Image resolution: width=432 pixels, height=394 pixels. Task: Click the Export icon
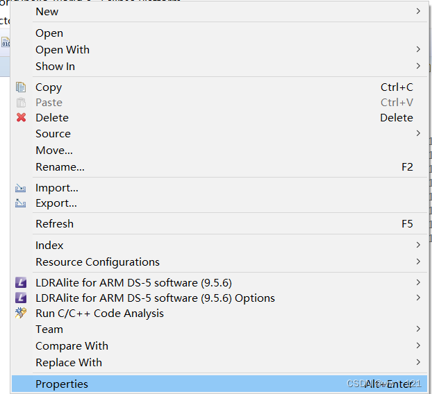coord(21,203)
